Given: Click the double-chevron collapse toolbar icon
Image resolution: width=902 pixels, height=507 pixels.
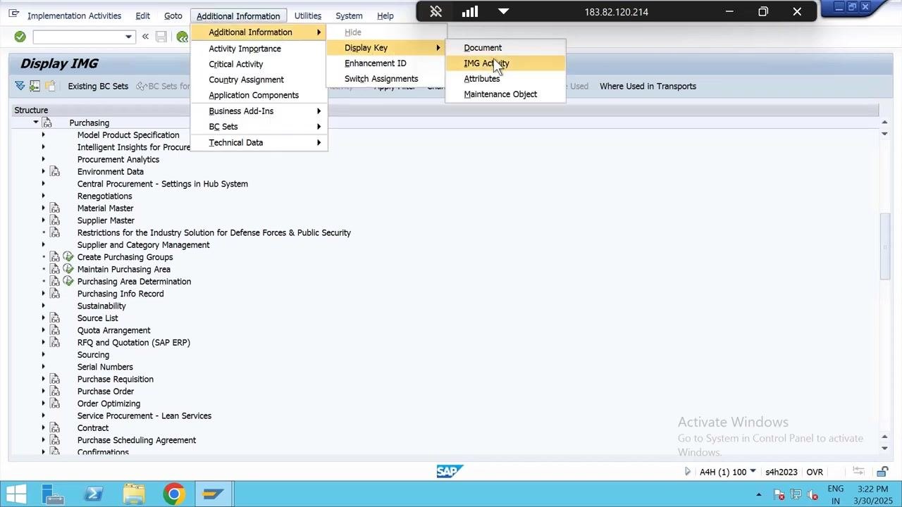Looking at the screenshot, I should [145, 37].
